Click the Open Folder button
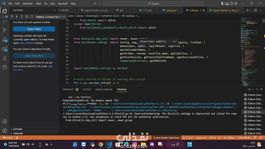265x149 pixels. coord(34,29)
